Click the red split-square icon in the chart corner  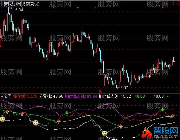click(x=178, y=3)
